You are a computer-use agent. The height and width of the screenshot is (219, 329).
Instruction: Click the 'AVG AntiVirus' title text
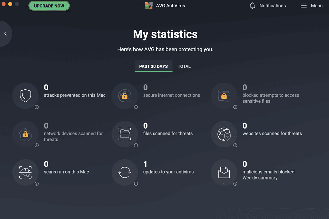[x=170, y=6]
